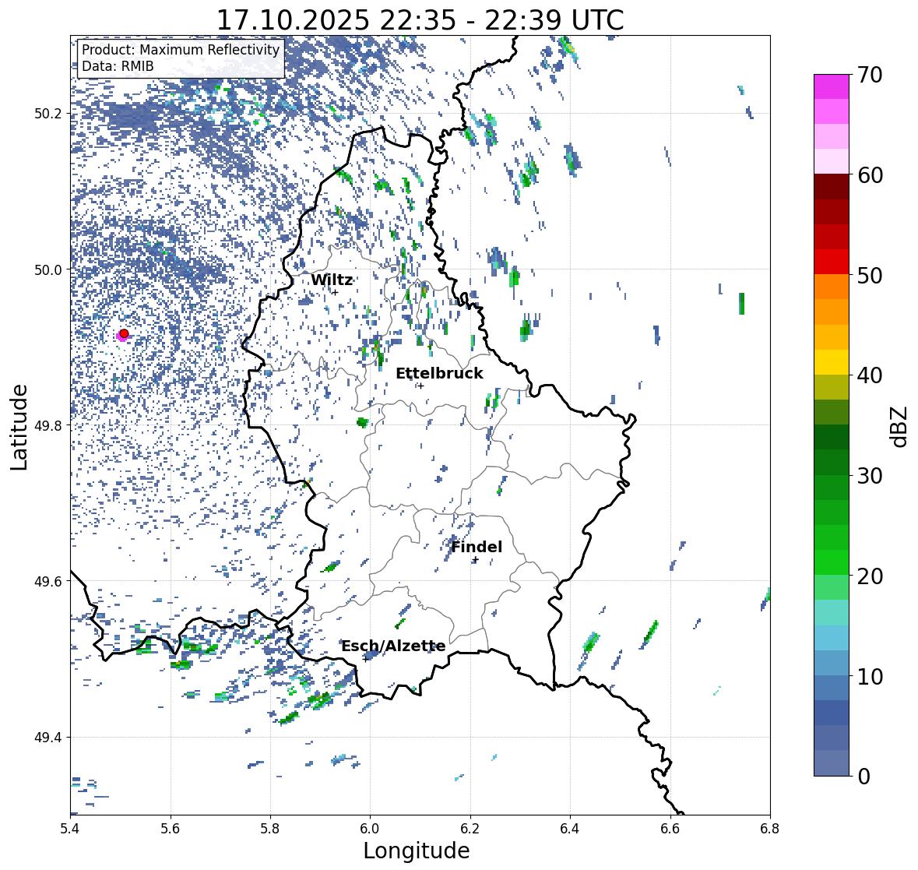Click the red dot radar marker
918x870 pixels.
tap(124, 333)
